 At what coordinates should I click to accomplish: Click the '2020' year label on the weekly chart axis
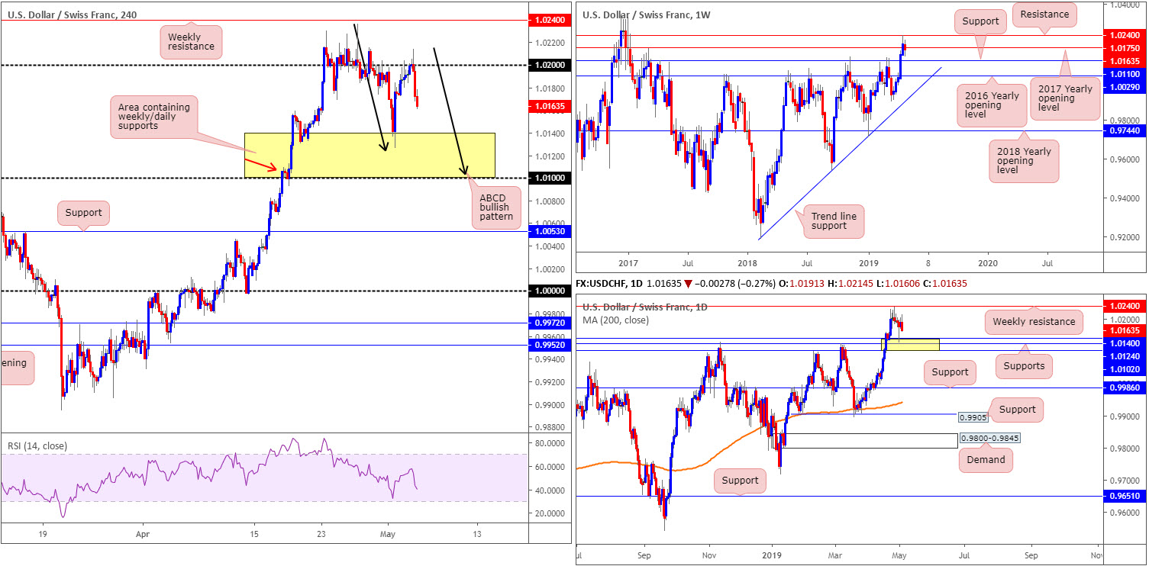point(987,262)
